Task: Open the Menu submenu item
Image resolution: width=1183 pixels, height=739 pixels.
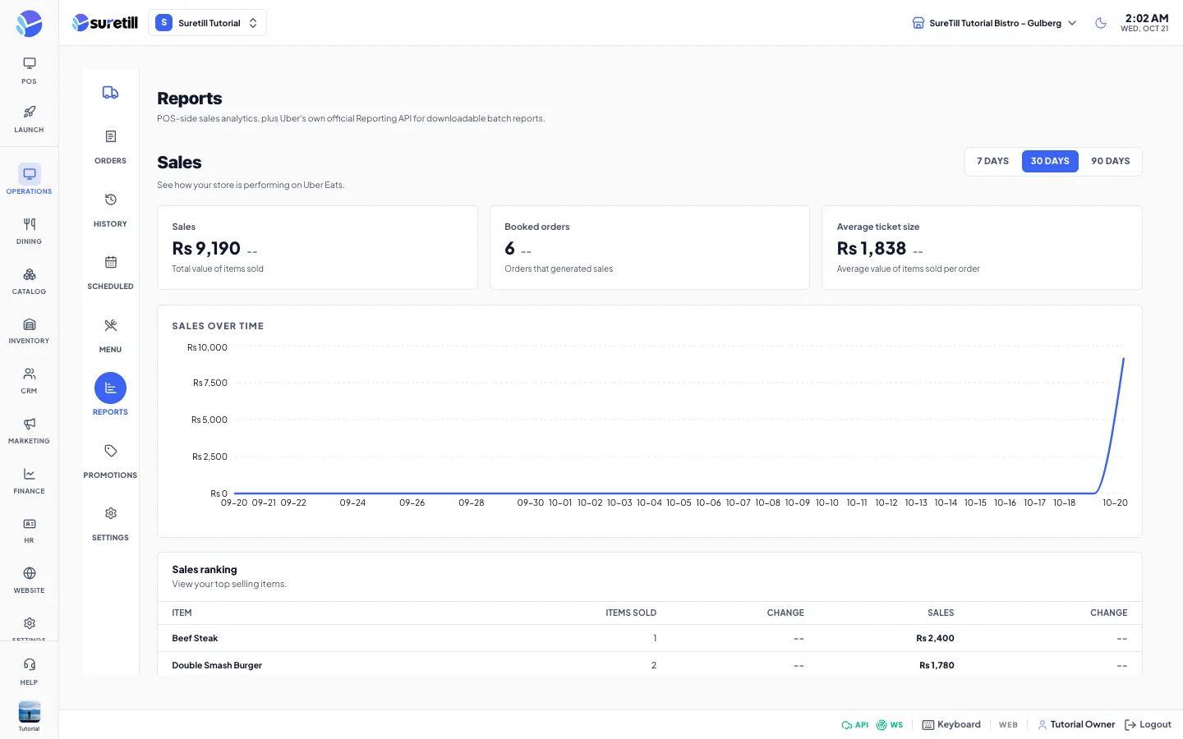Action: [x=110, y=335]
